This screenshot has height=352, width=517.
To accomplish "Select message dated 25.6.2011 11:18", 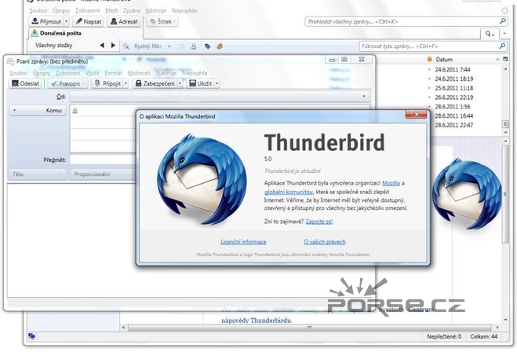I will [453, 88].
